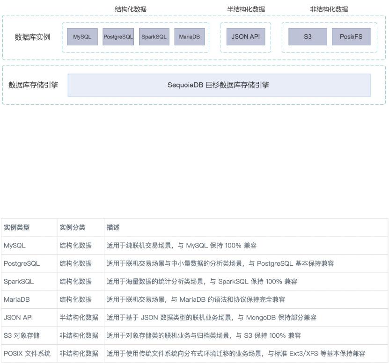Click the description mentioning MariaDB 的语法和协议

pos(196,299)
